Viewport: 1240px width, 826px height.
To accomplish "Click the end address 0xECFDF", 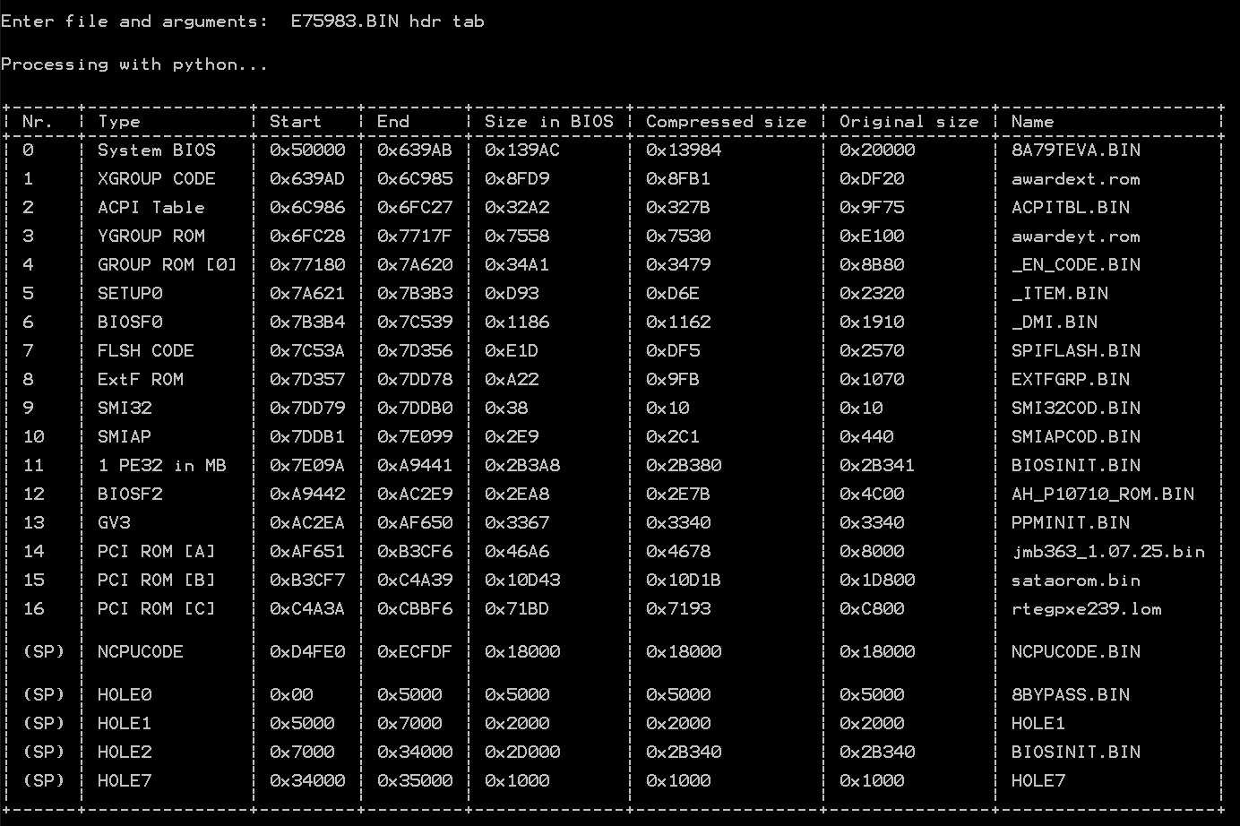I will point(415,652).
